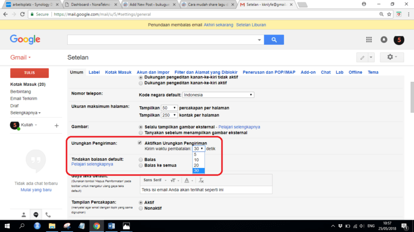Click Mulai yang baru chat link
Viewport: 414px width, 232px height.
36,190
